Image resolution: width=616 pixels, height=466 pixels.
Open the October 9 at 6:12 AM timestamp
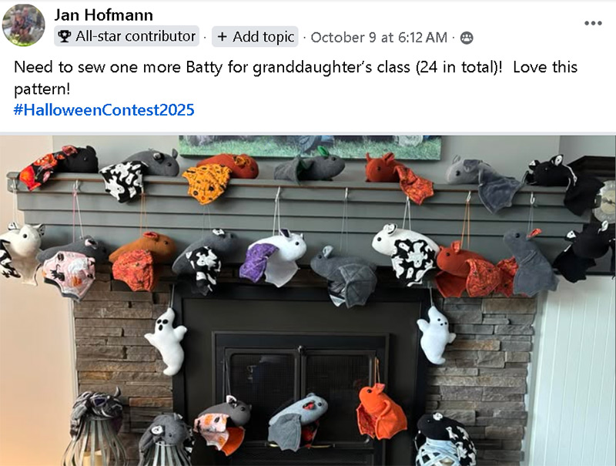point(379,37)
